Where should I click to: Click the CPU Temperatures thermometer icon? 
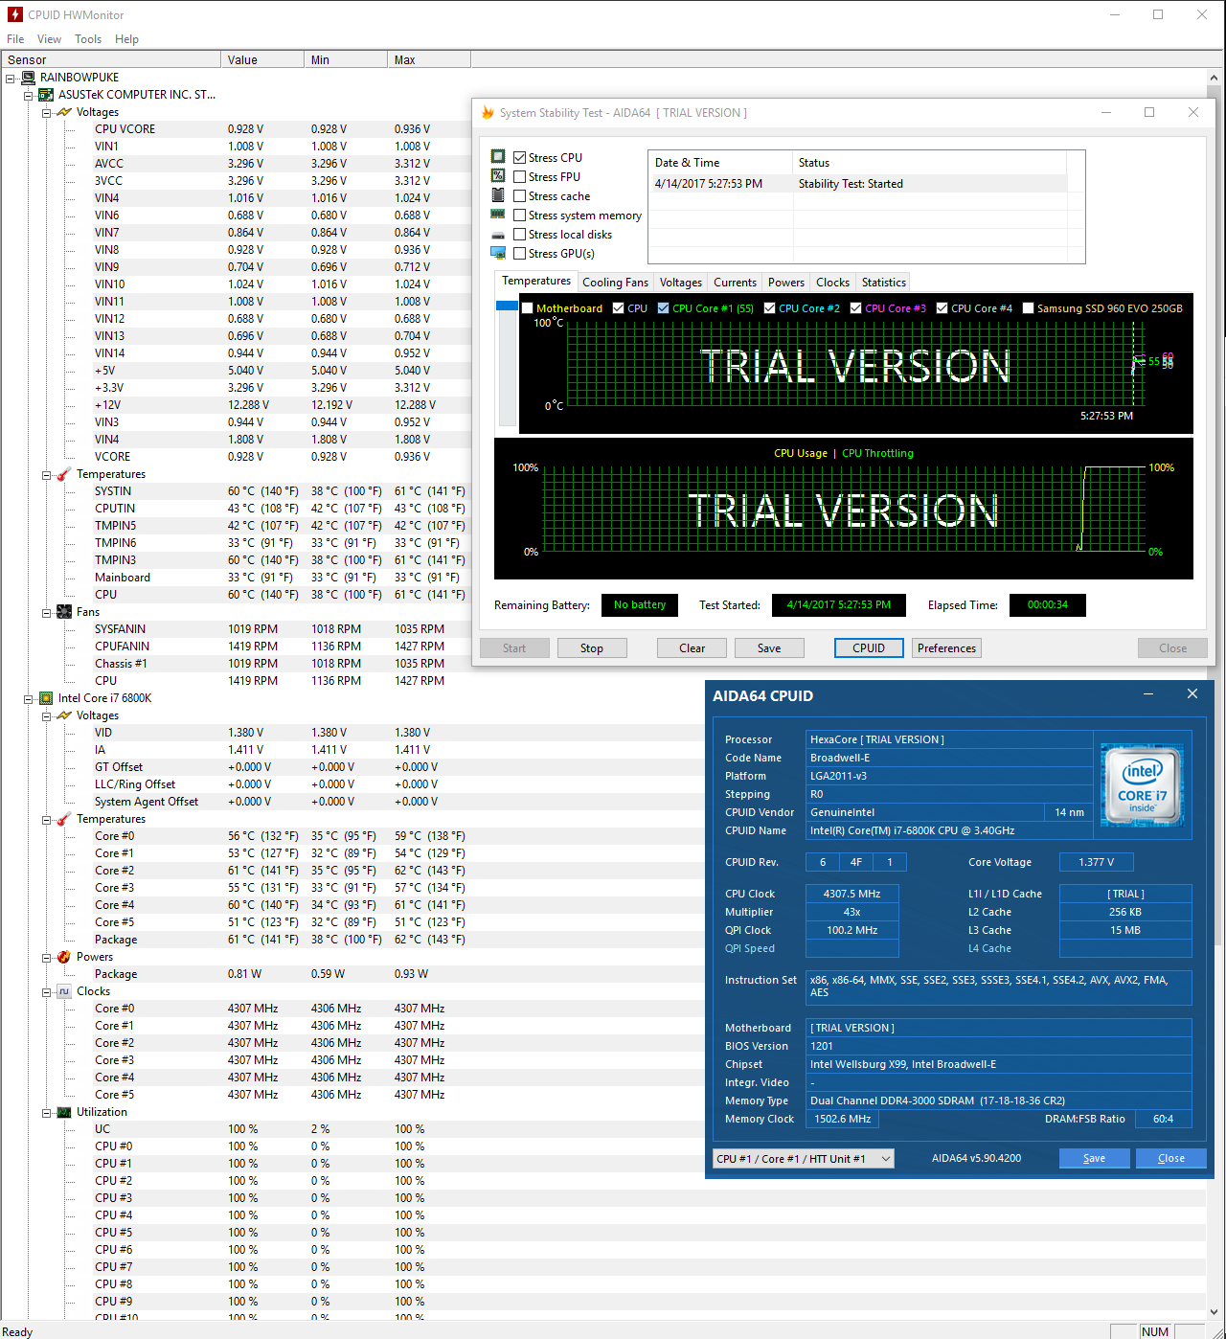pos(64,819)
